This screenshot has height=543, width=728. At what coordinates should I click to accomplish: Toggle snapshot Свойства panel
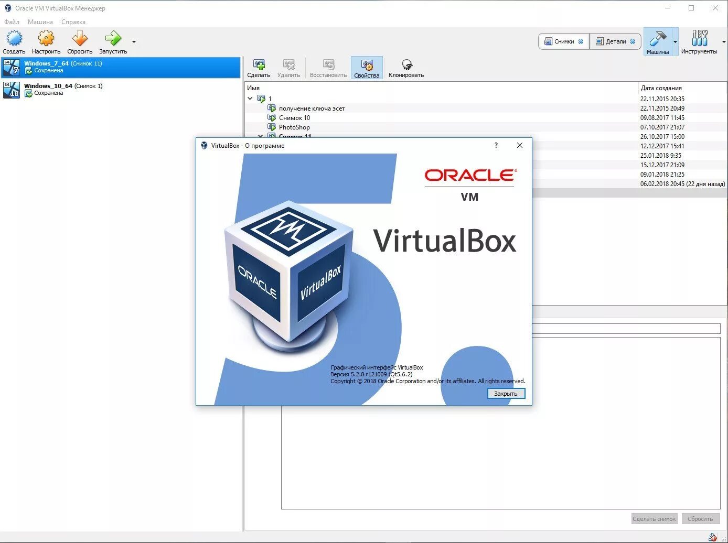pyautogui.click(x=367, y=68)
